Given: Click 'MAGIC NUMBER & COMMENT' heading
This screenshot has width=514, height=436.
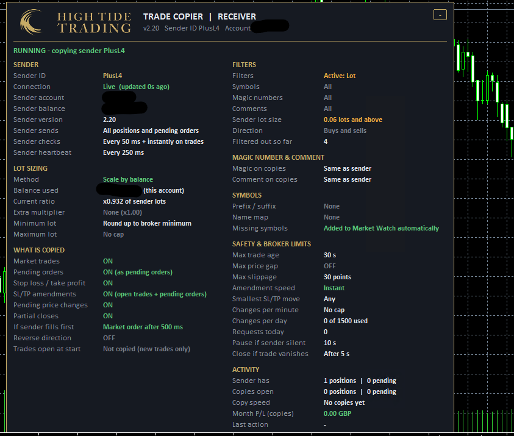Looking at the screenshot, I should 278,158.
